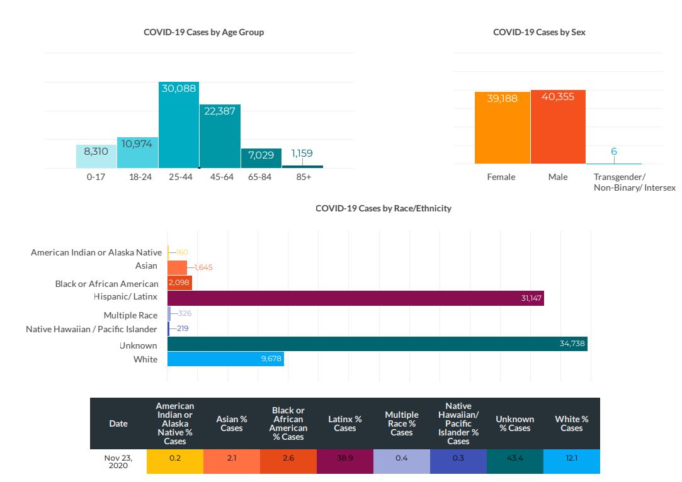Screen dimensions: 682x482
Task: Click the Unknown race/ethnicity bar
Action: pyautogui.click(x=377, y=344)
